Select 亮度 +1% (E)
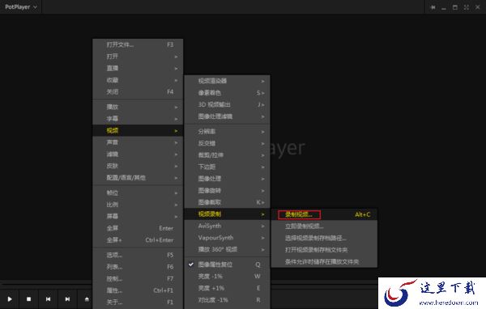486x309 pixels. (227, 288)
